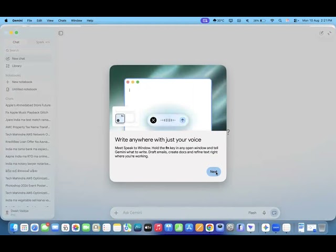This screenshot has height=252, width=336.
Task: Click the blue up-arrow send icon in illustration
Action: (183, 120)
